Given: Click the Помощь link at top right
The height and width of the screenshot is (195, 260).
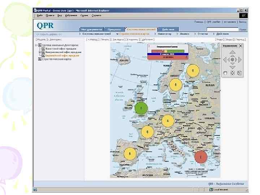Looking at the screenshot, I should pyautogui.click(x=199, y=22).
